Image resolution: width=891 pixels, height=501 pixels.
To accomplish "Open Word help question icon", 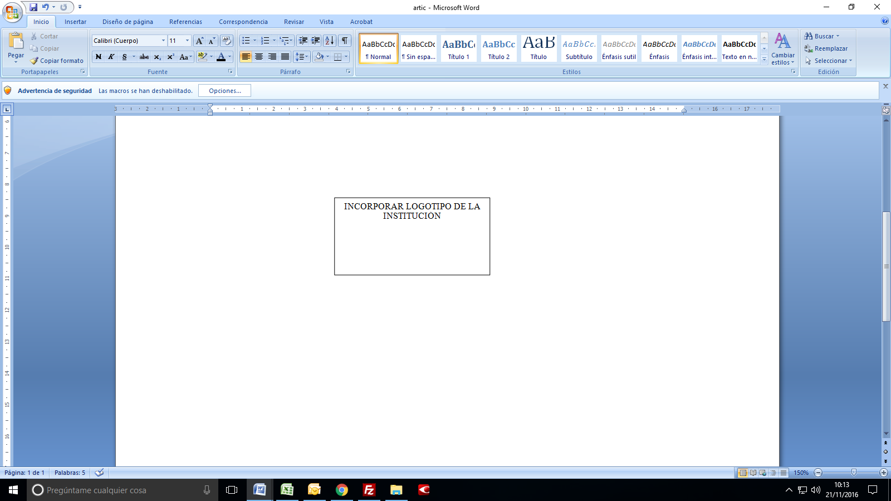I will [x=885, y=21].
